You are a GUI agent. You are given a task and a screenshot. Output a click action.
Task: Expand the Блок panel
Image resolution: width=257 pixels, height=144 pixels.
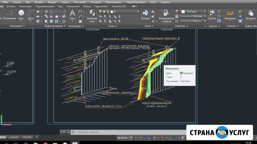click(149, 26)
